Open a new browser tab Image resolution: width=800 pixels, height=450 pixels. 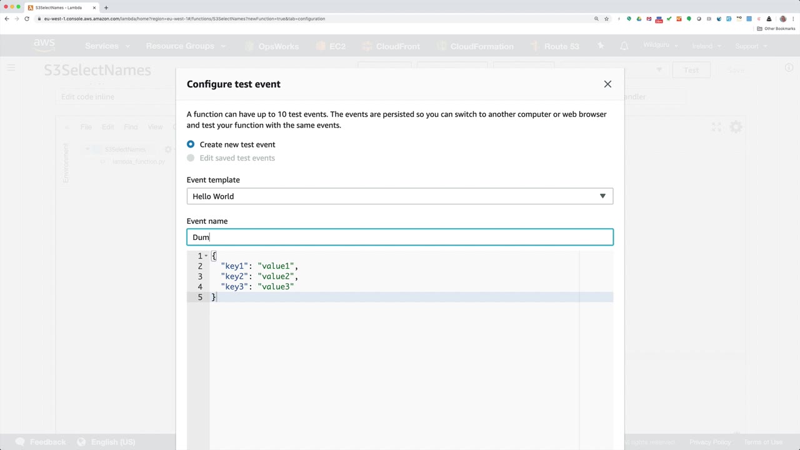(106, 7)
